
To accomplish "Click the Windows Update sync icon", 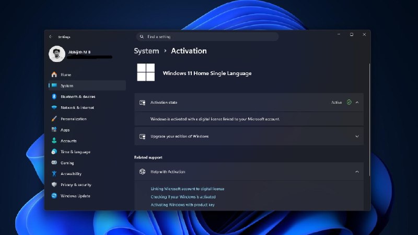I will 54,195.
